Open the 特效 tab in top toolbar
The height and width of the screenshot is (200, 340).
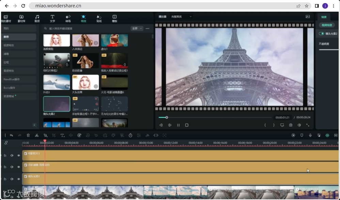click(83, 19)
